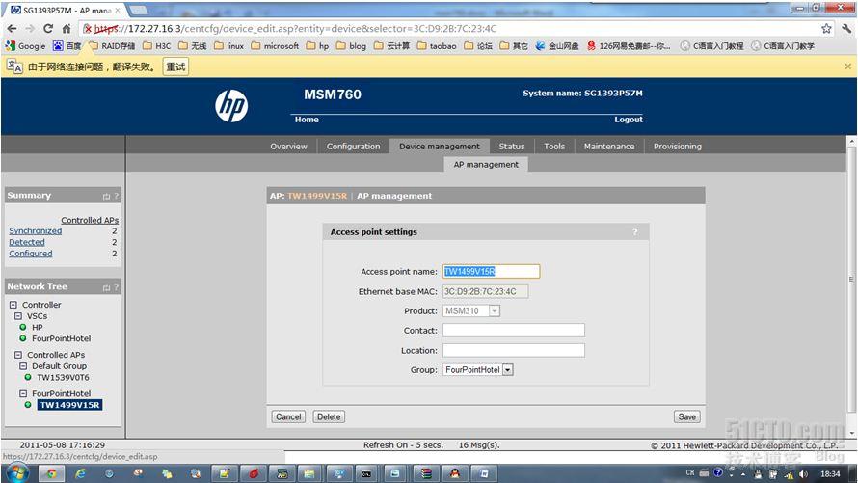Launch Internet Explorer from the taskbar

80,473
